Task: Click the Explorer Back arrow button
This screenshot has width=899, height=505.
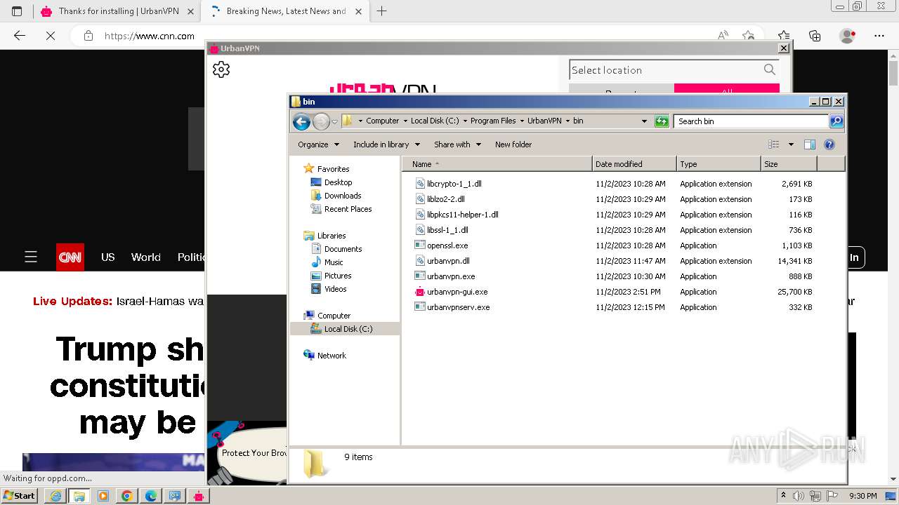Action: click(x=301, y=121)
